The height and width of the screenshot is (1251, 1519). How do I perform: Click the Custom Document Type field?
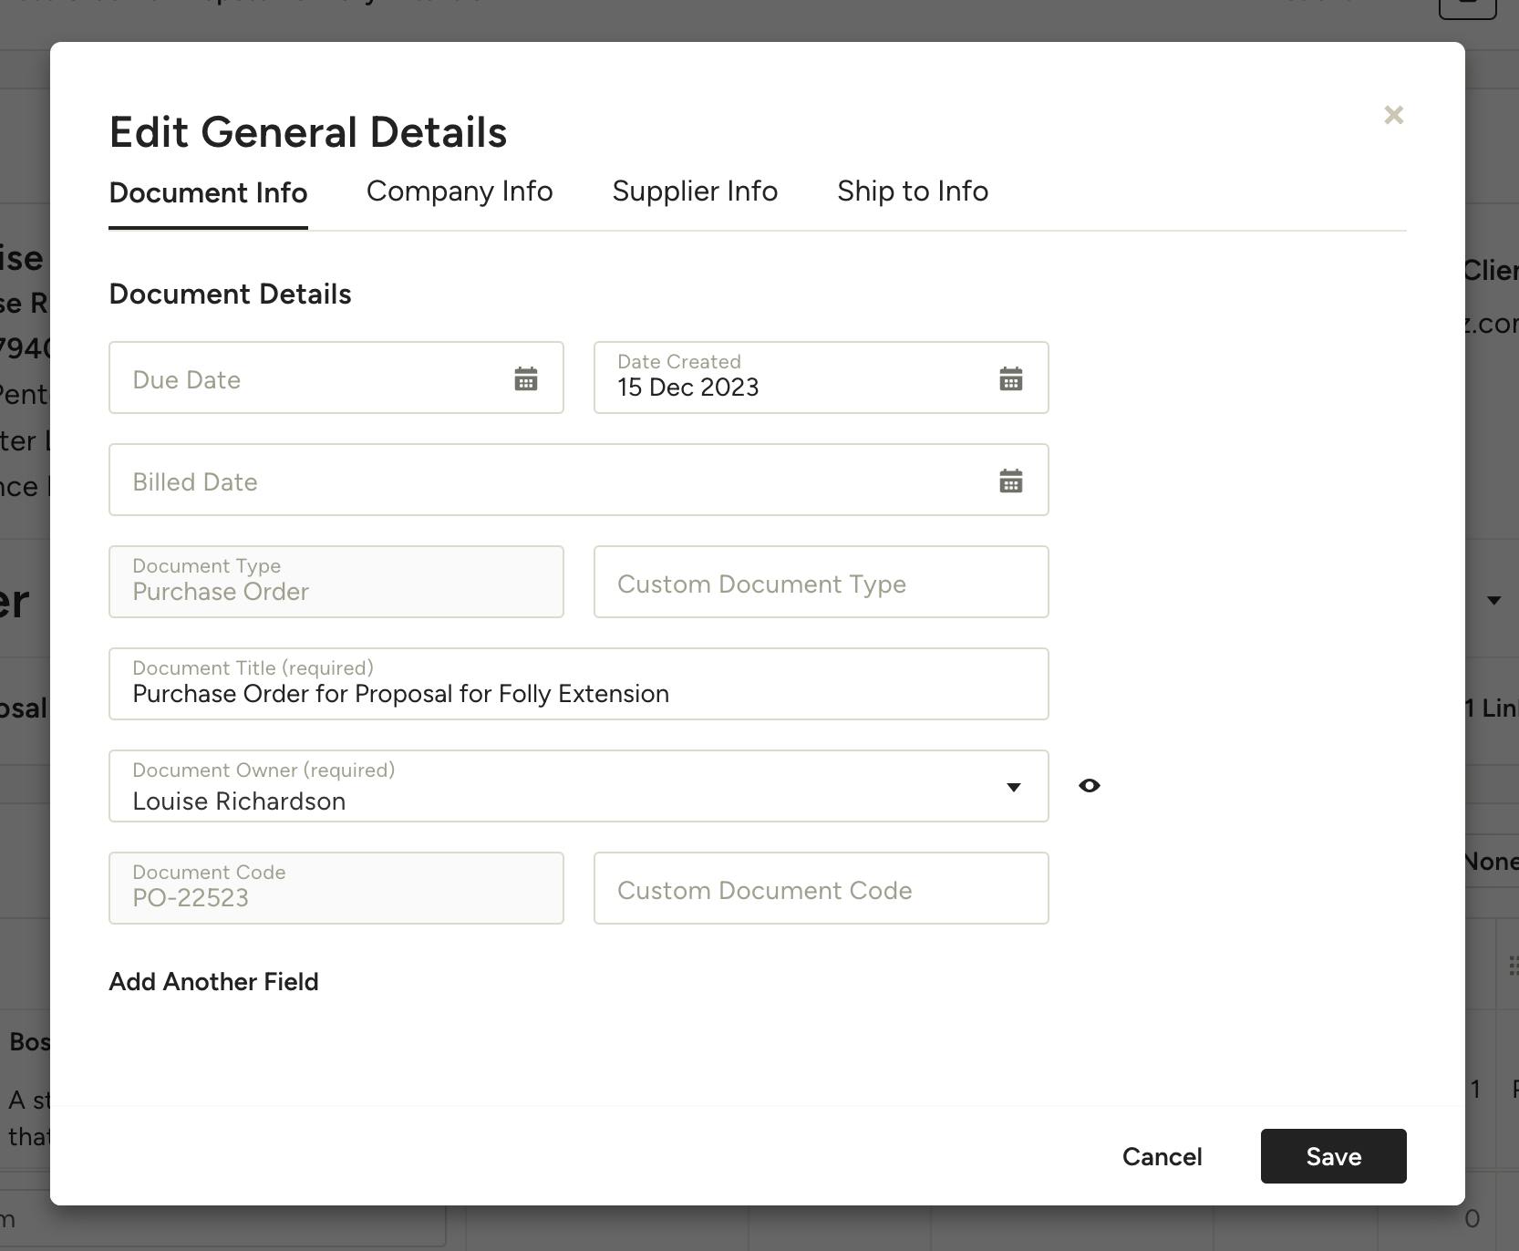[820, 583]
